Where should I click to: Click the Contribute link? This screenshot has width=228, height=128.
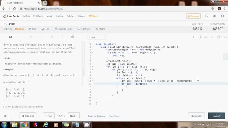[x=115, y=116]
